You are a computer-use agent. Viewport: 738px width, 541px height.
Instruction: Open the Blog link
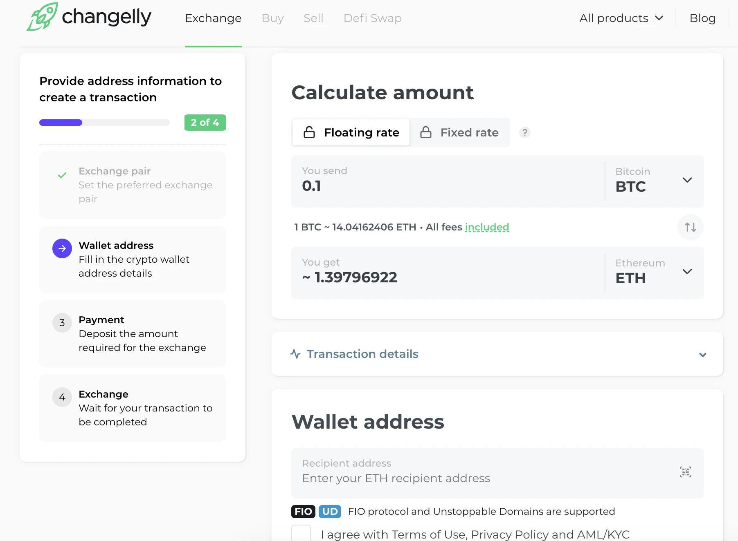tap(702, 18)
